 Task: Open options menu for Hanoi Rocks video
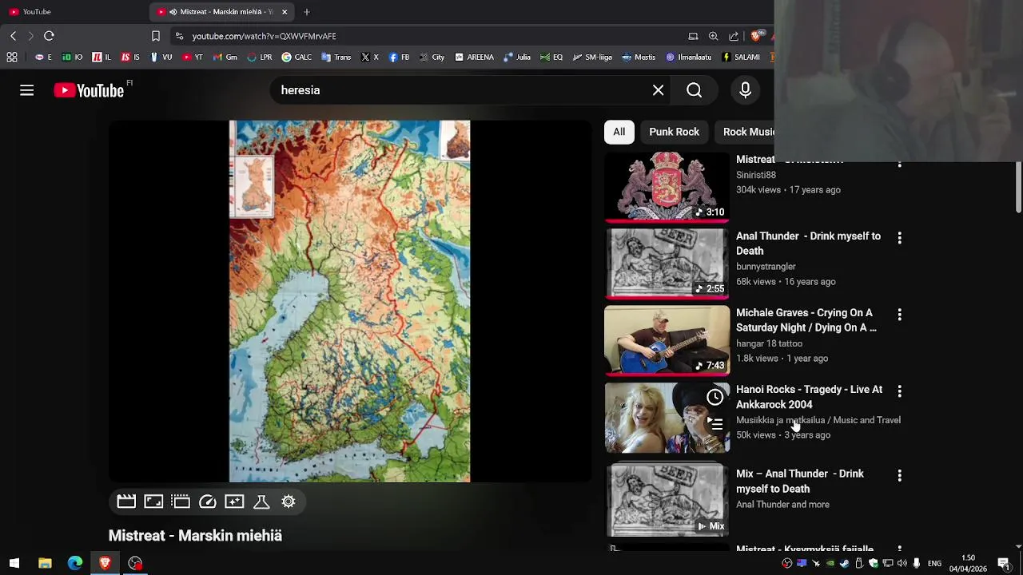[x=900, y=391]
